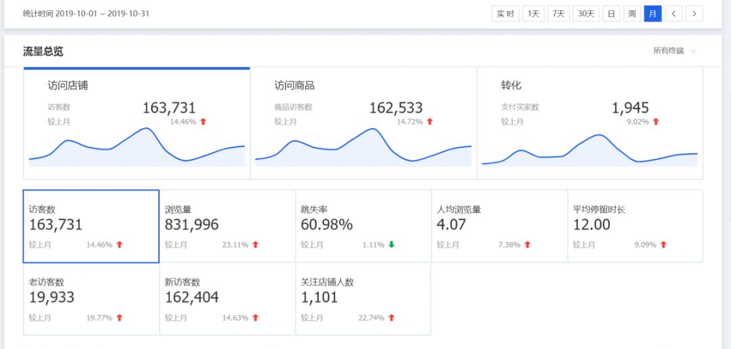
Task: Click the 831,996 浏览量 value
Action: [x=192, y=225]
